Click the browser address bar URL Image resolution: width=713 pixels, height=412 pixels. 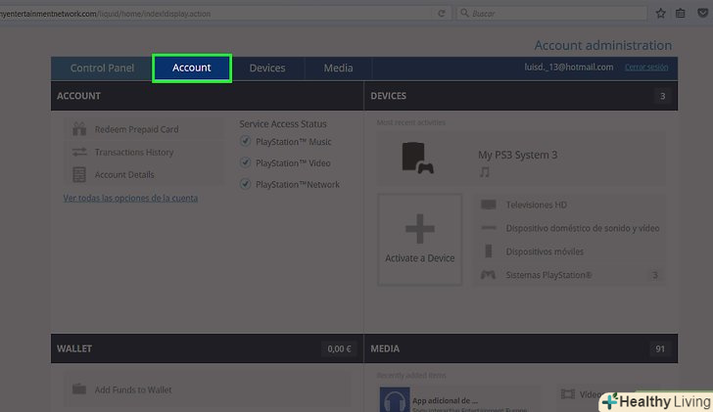[106, 14]
